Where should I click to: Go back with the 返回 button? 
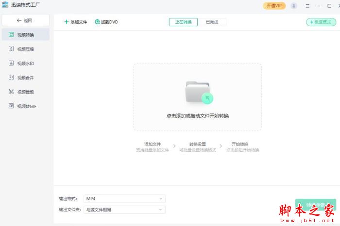click(x=26, y=20)
